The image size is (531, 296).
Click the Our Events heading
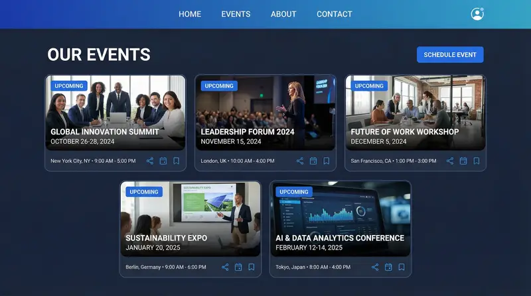click(99, 55)
